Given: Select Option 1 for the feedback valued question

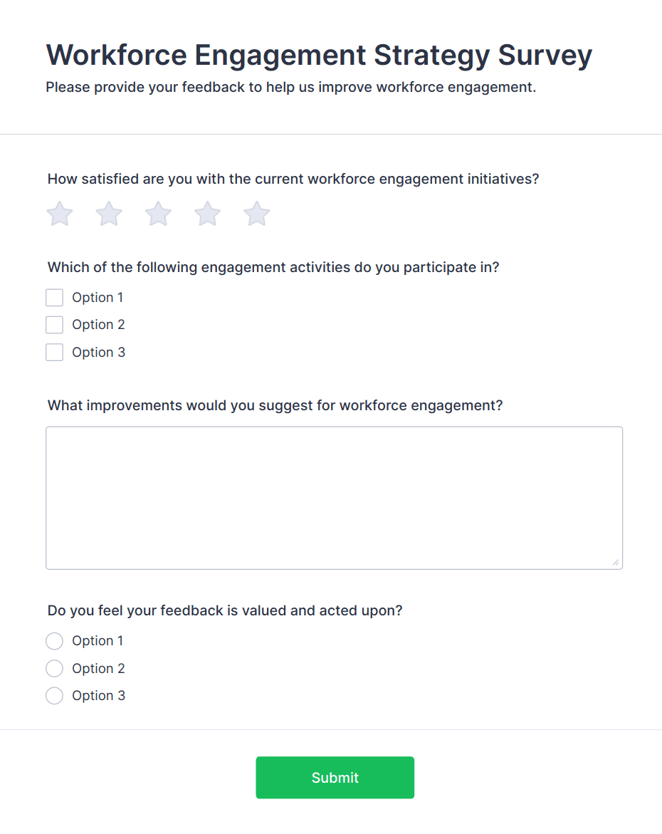Looking at the screenshot, I should coord(54,641).
